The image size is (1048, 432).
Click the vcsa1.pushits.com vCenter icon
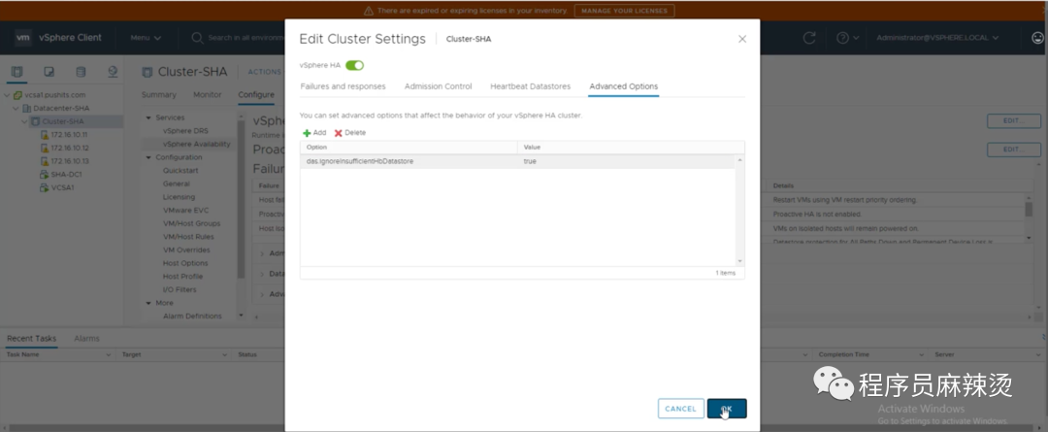(x=18, y=95)
